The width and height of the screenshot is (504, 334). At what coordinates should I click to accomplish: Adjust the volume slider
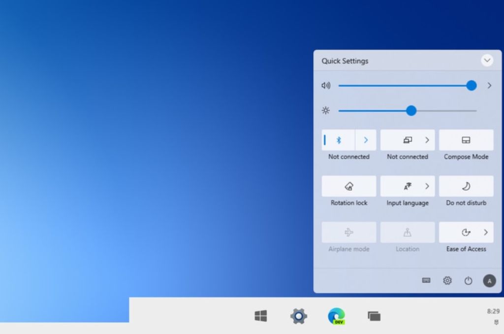407,86
